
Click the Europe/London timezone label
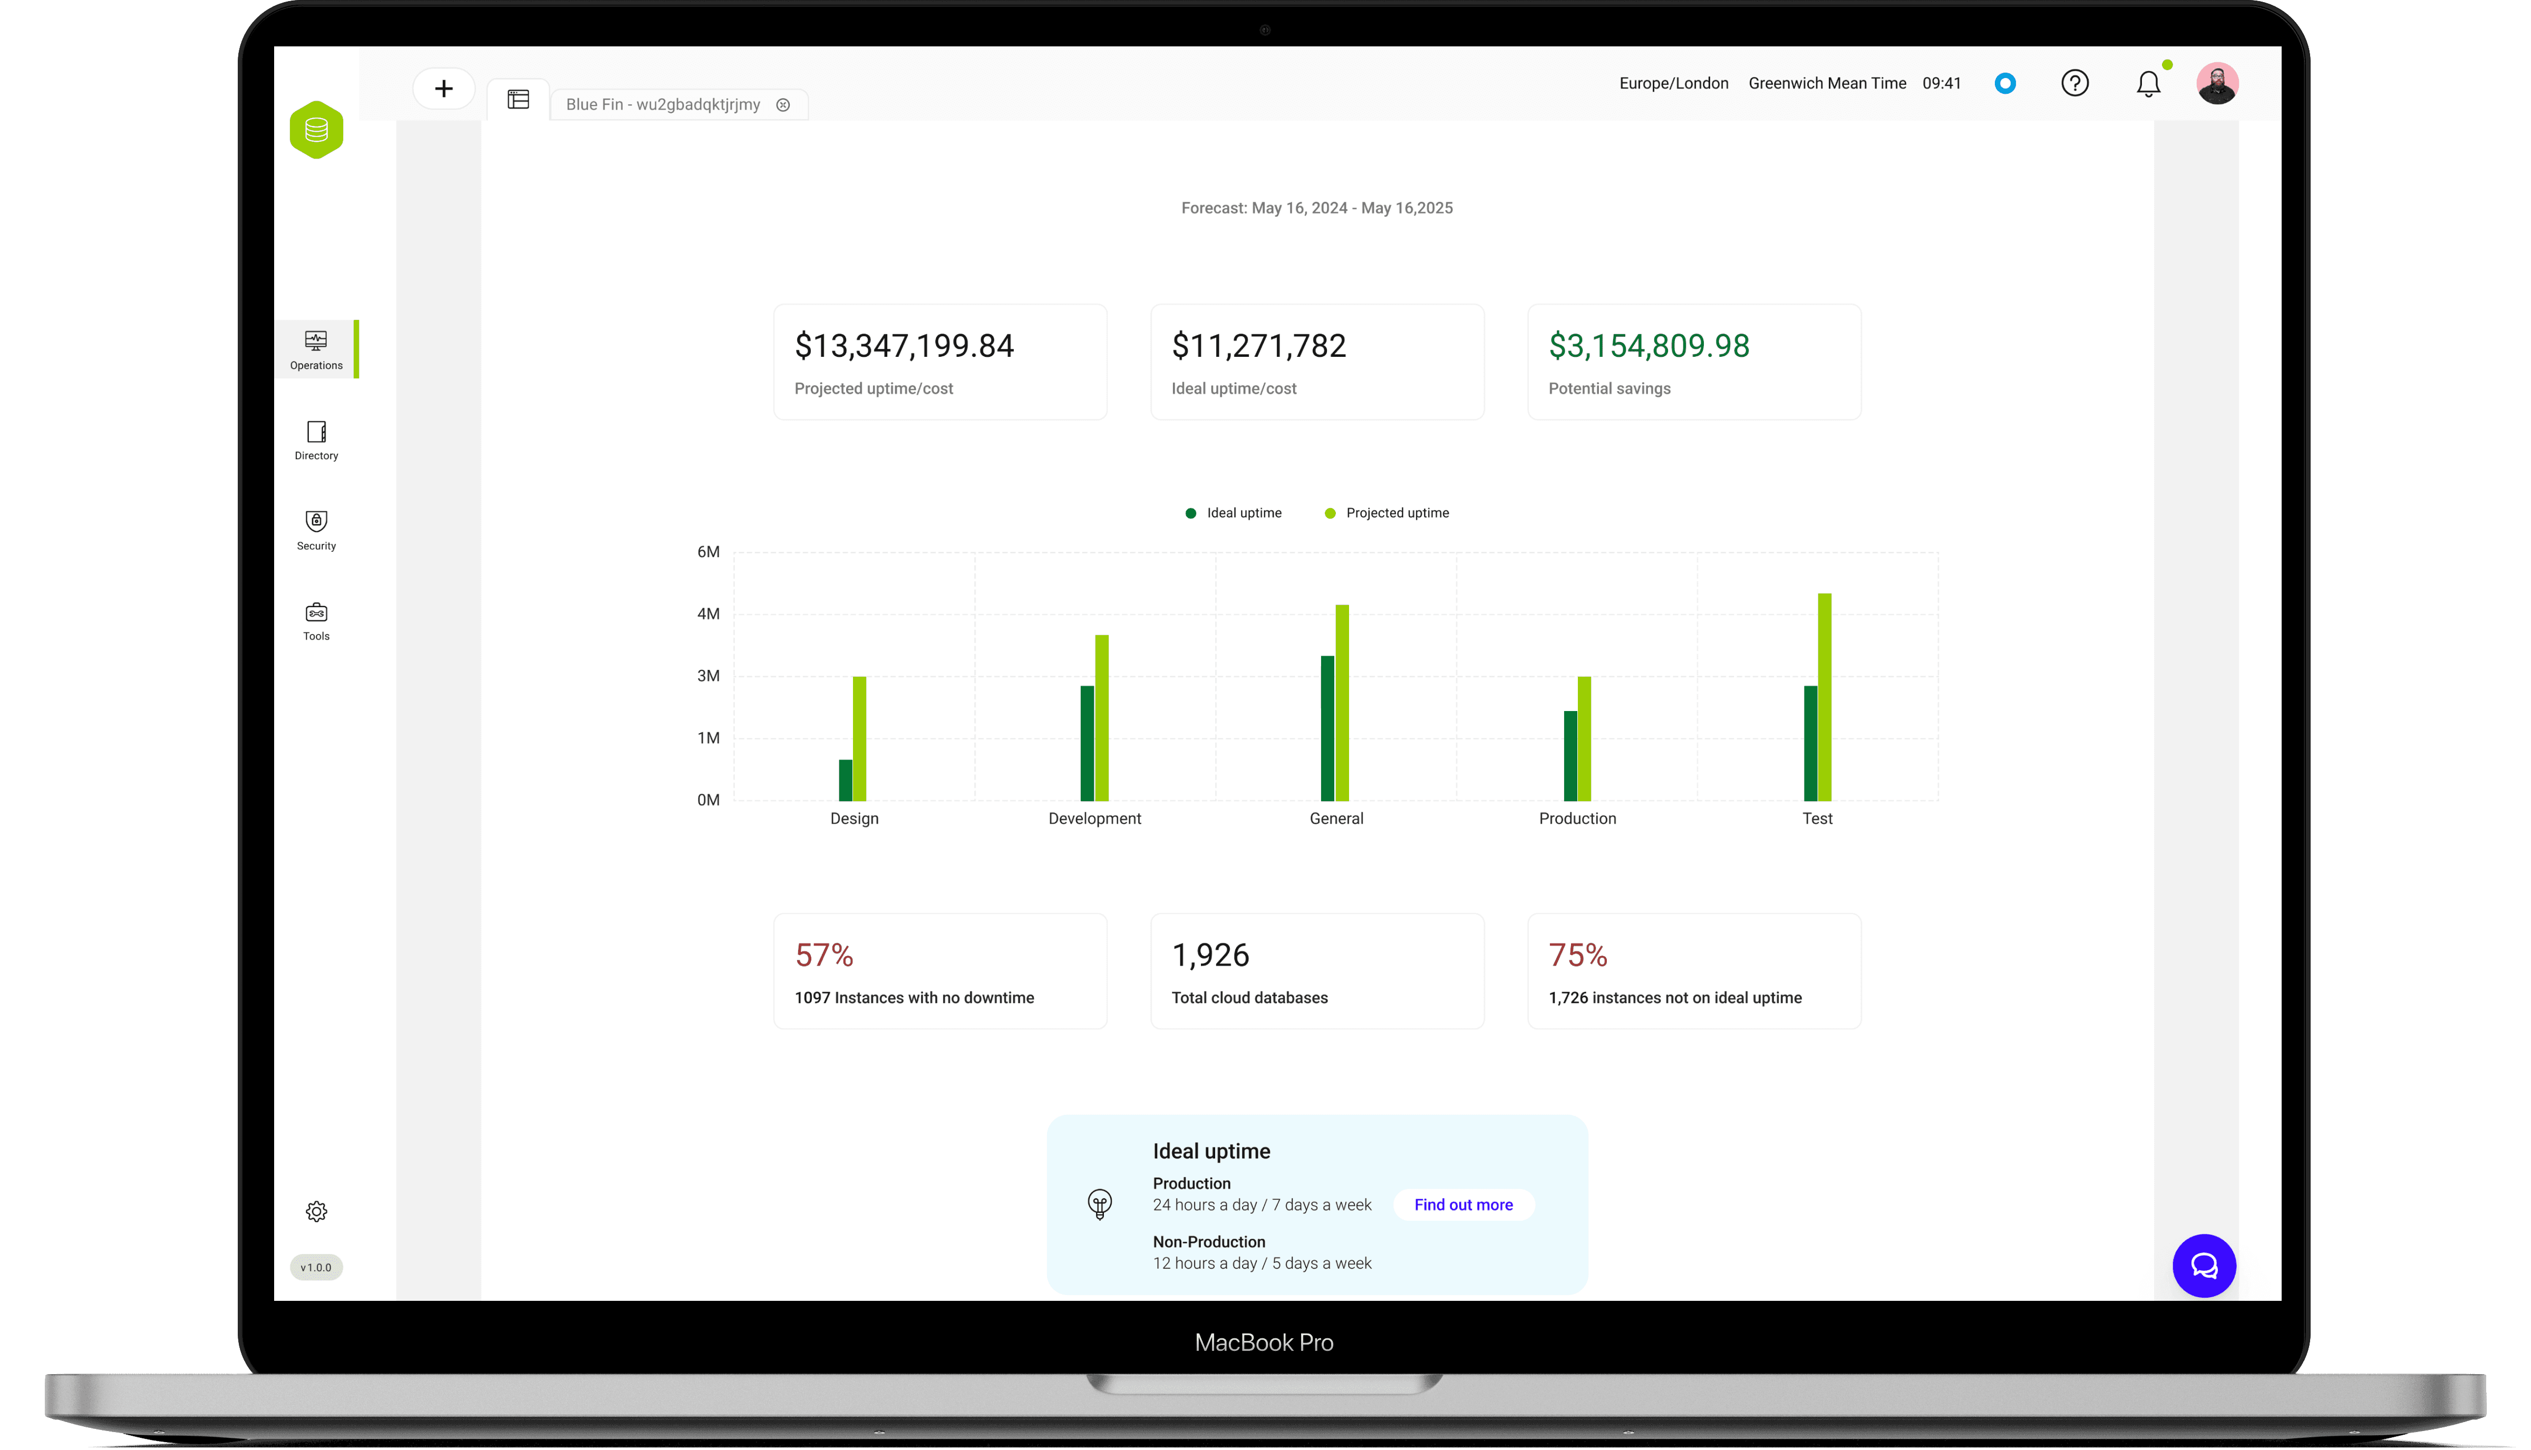pyautogui.click(x=1673, y=84)
